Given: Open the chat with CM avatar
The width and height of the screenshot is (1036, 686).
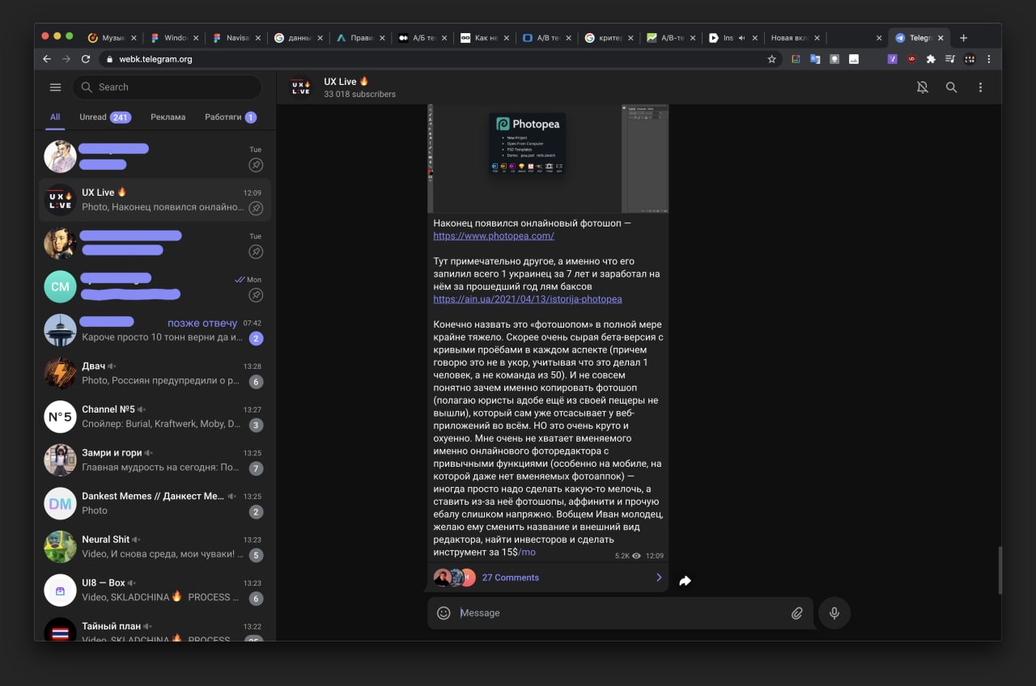Looking at the screenshot, I should tap(155, 286).
